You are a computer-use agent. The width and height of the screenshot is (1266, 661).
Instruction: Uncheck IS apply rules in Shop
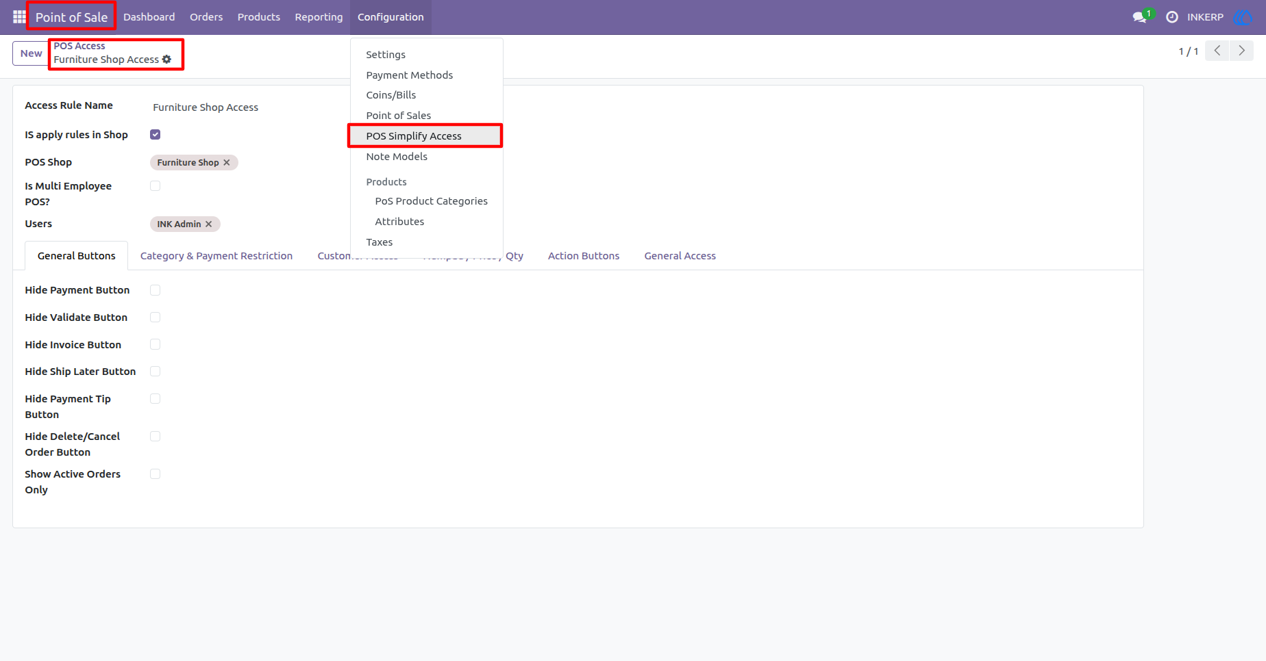pyautogui.click(x=156, y=135)
